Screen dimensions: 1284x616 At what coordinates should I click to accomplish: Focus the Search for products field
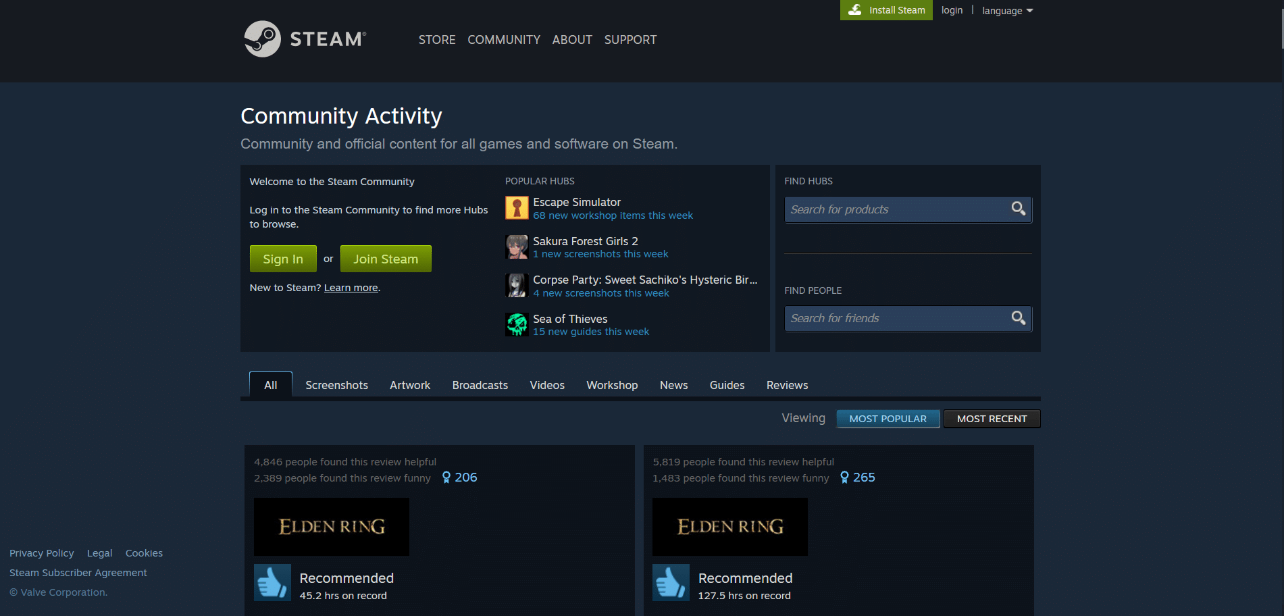click(x=908, y=209)
